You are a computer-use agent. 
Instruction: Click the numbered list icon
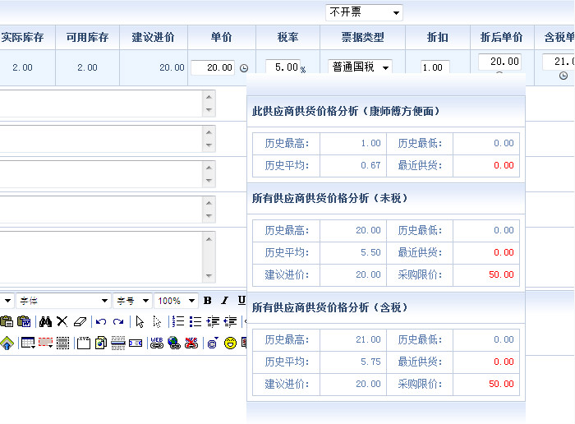pyautogui.click(x=179, y=321)
